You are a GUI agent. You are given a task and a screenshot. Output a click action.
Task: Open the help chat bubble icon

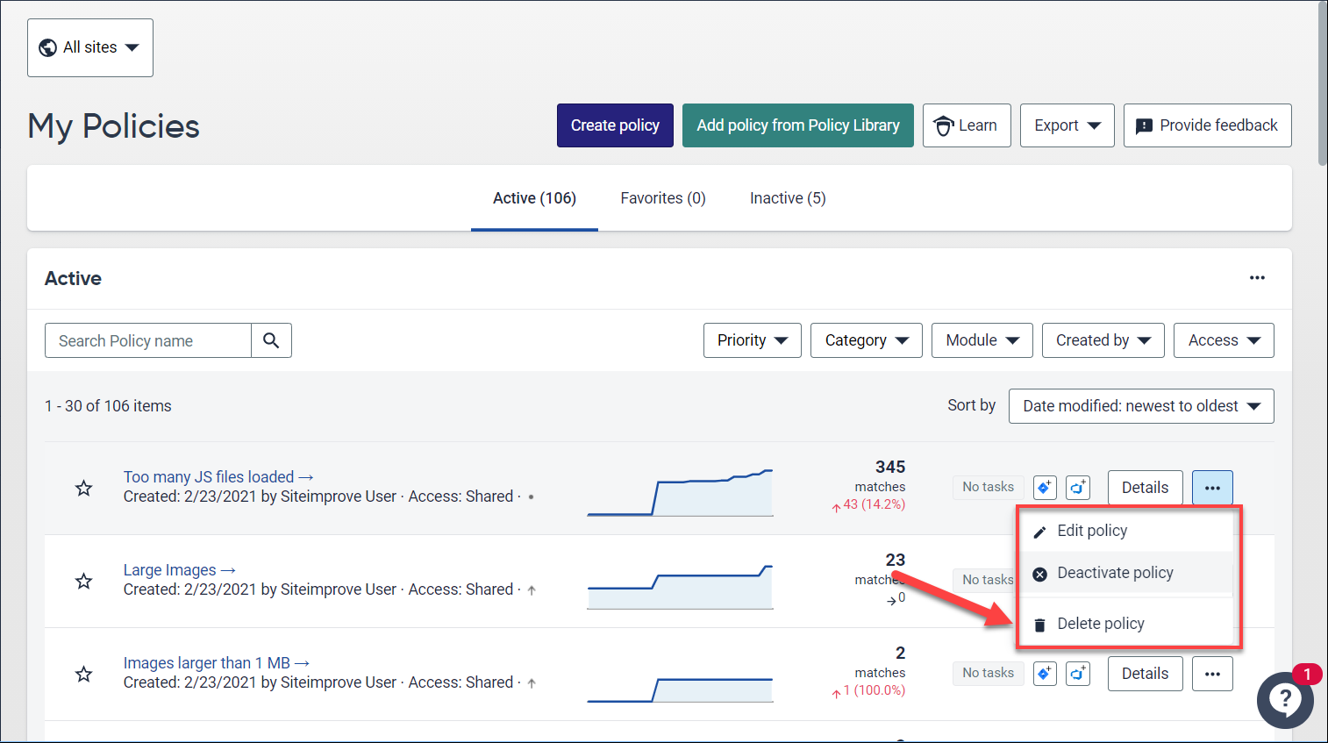(x=1285, y=699)
